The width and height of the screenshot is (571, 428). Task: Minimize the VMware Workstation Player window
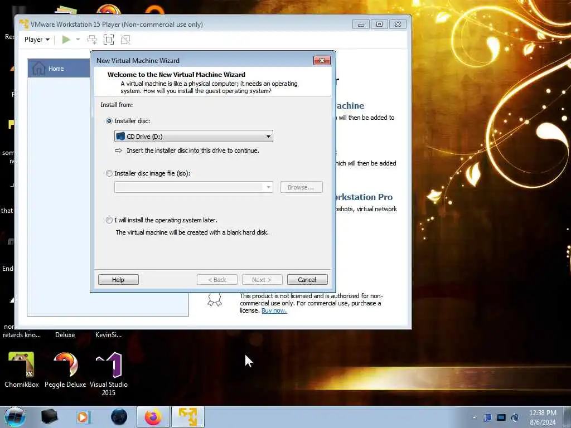point(361,25)
